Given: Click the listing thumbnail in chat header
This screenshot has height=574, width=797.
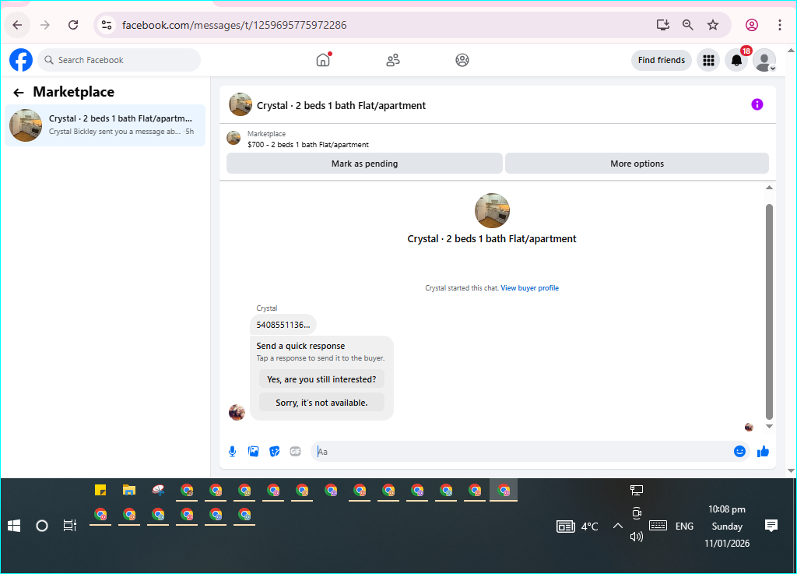Looking at the screenshot, I should [241, 104].
